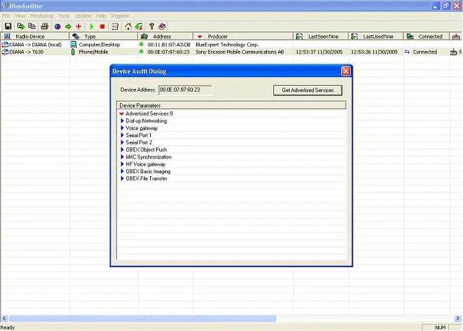Expand the OBEX File Transfer service
The height and width of the screenshot is (331, 463).
click(122, 179)
